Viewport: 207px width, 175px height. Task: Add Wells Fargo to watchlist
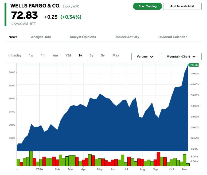(x=182, y=6)
